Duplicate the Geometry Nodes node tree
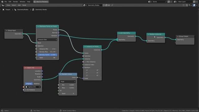 (106, 5)
